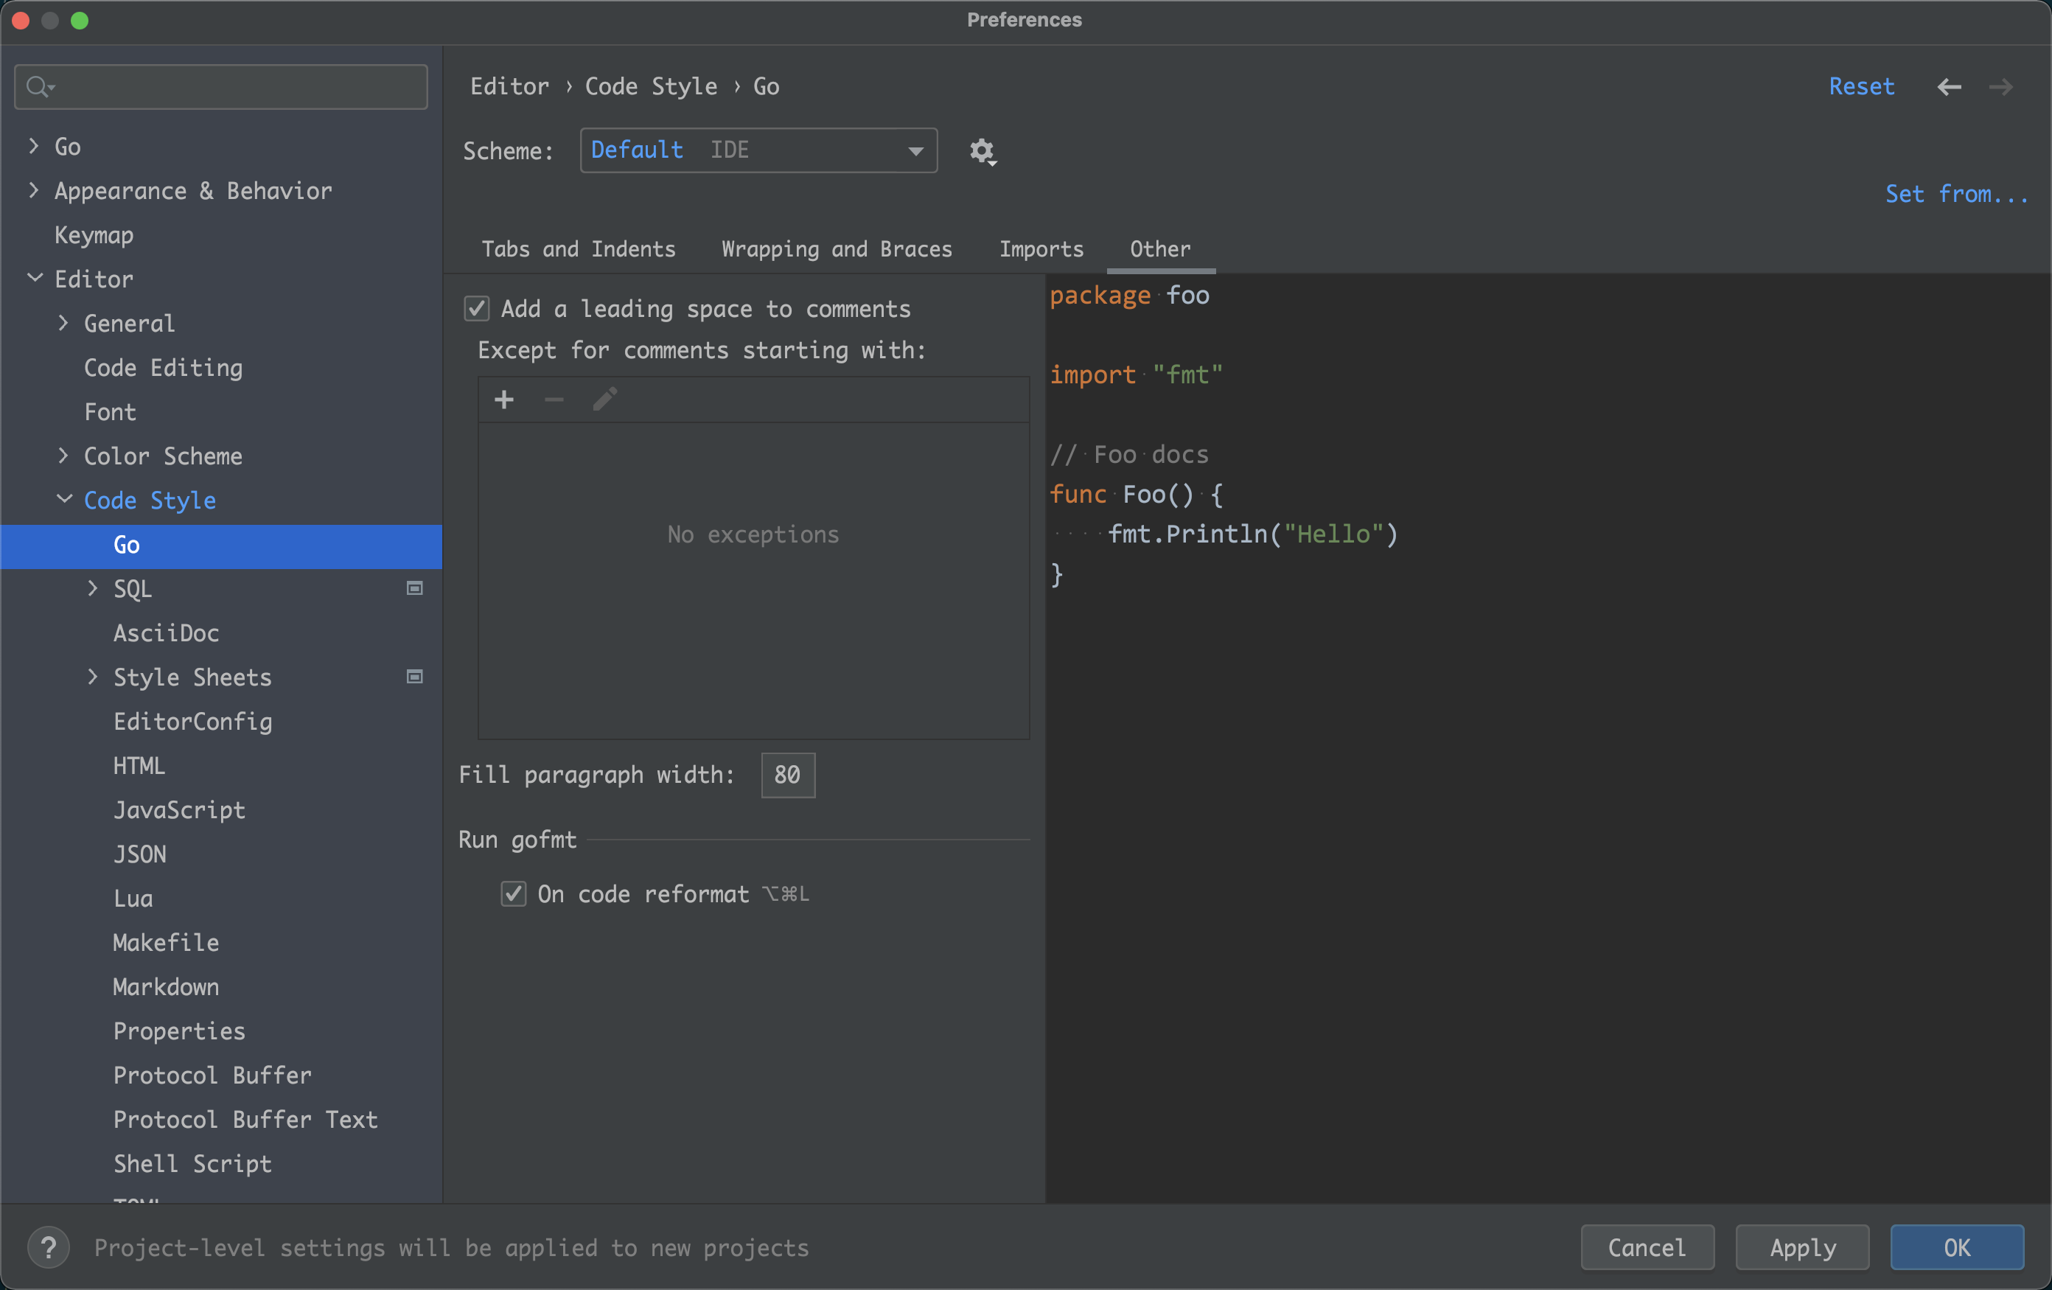Toggle Add a leading space to comments
This screenshot has height=1290, width=2052.
point(477,308)
